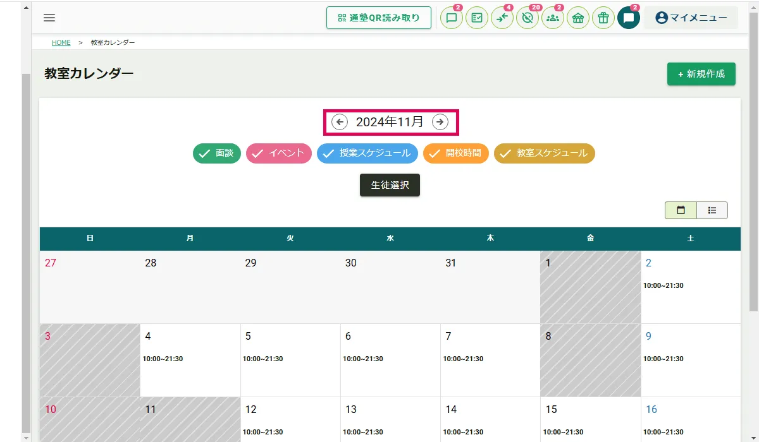Open the dark filled chat icon

click(629, 18)
